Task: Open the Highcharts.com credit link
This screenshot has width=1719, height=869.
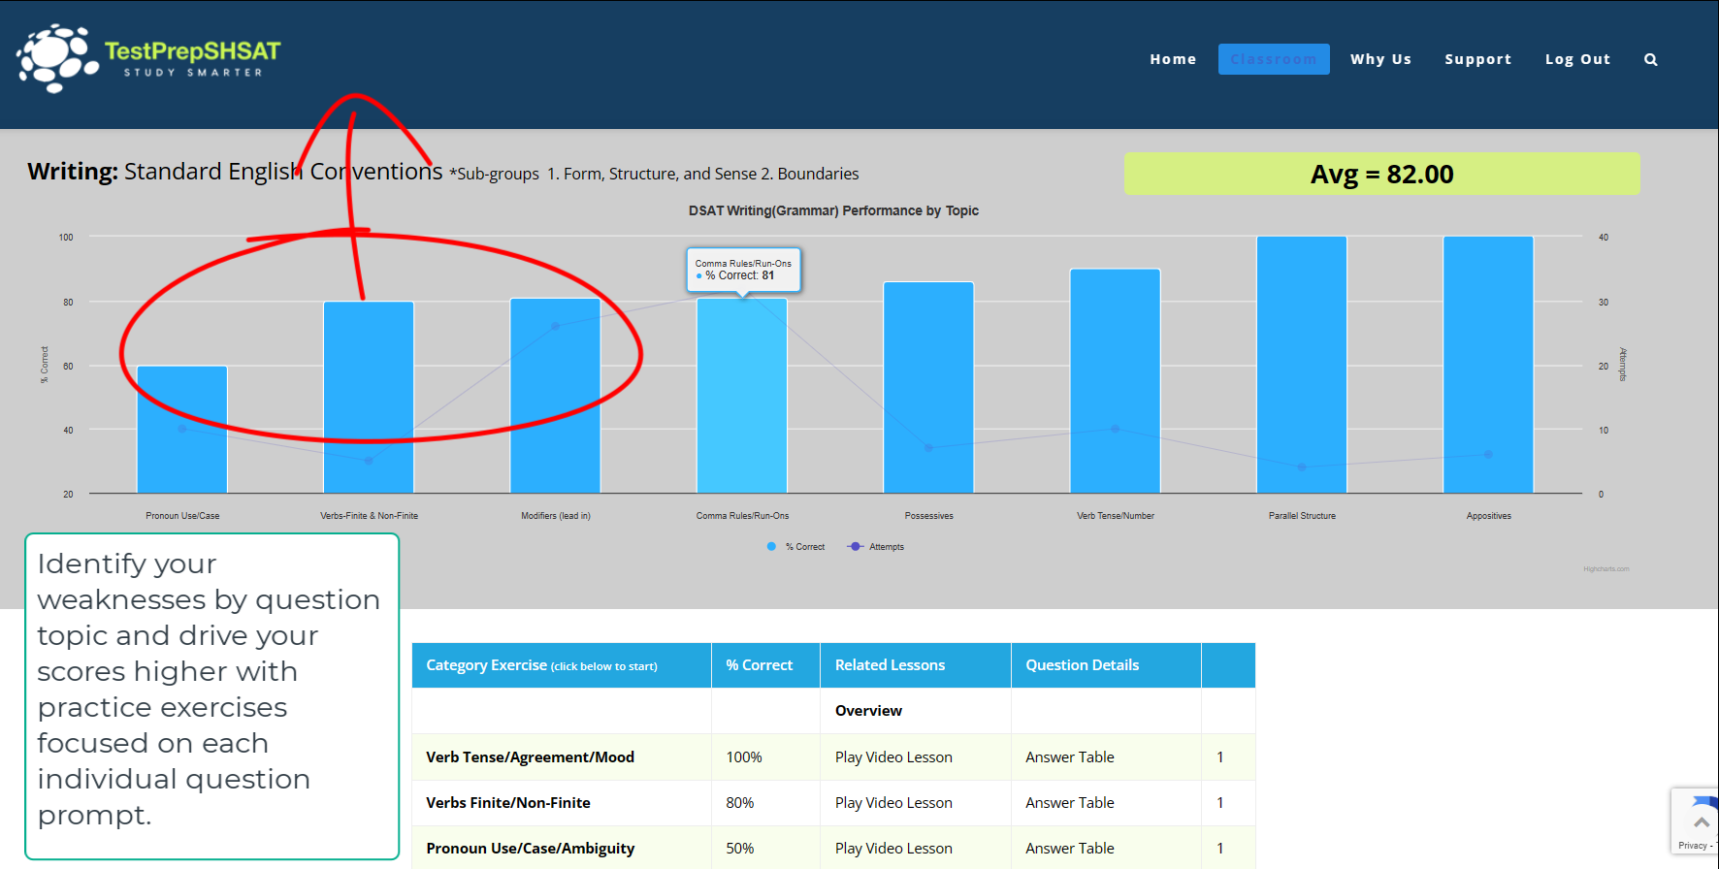Action: (x=1605, y=569)
